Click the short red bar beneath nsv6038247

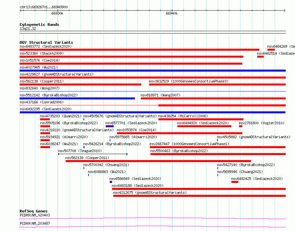pos(45,147)
